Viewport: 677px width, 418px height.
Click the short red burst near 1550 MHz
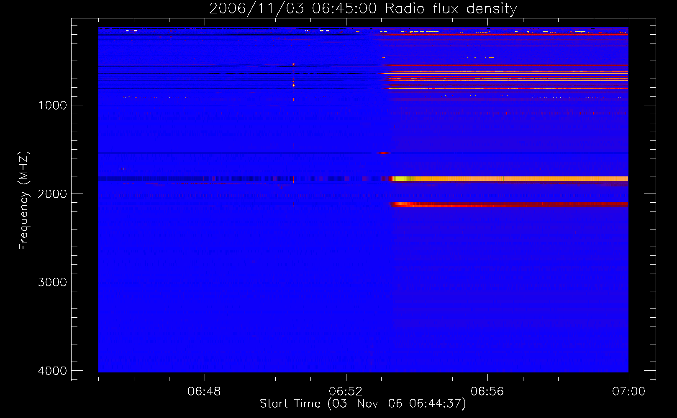coord(383,153)
